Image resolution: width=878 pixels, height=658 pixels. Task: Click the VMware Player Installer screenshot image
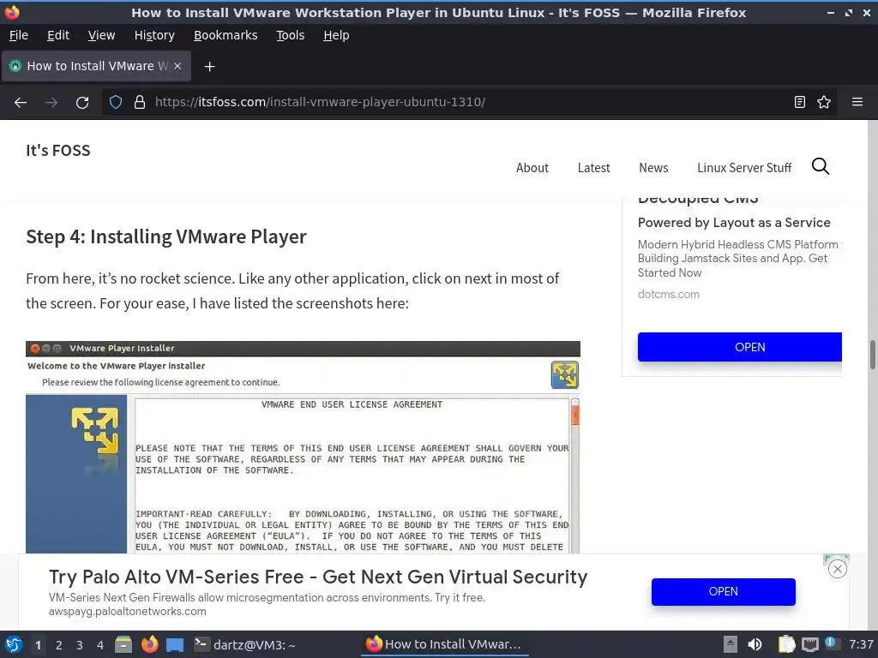303,447
